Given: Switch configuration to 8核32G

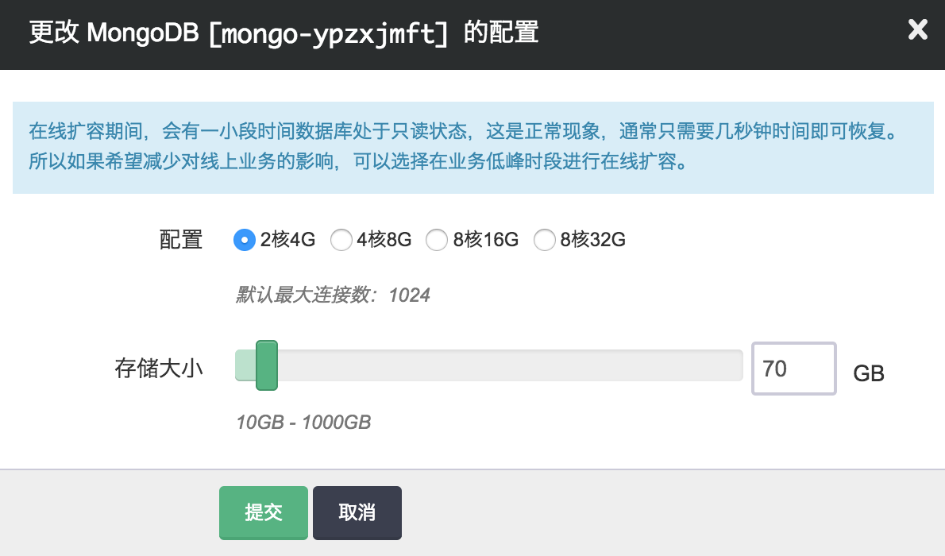Looking at the screenshot, I should 544,240.
